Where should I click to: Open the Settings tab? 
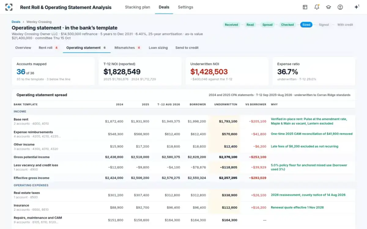point(185,7)
